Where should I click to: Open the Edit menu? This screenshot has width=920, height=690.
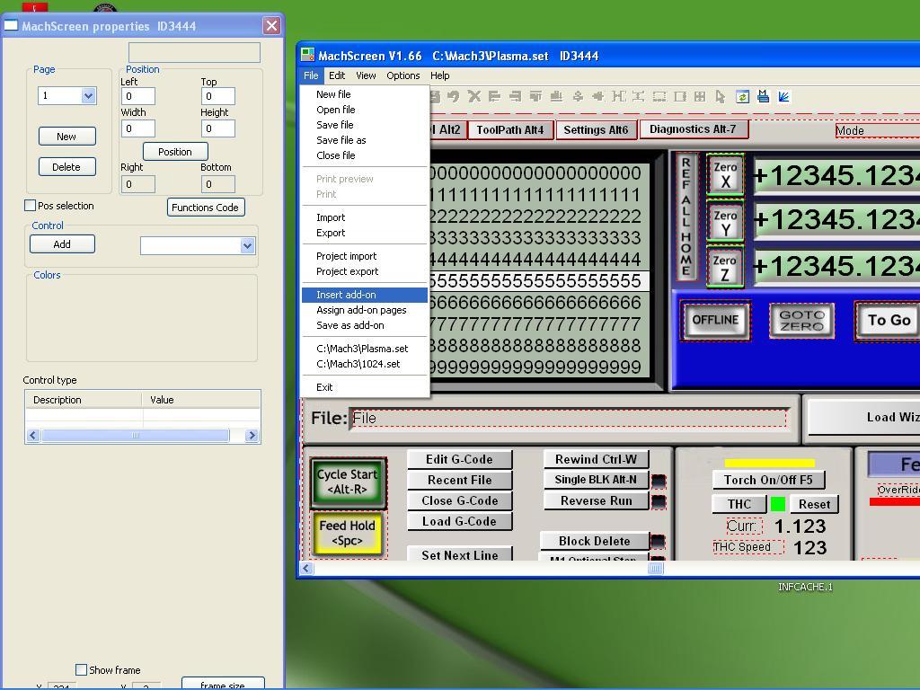click(x=337, y=75)
